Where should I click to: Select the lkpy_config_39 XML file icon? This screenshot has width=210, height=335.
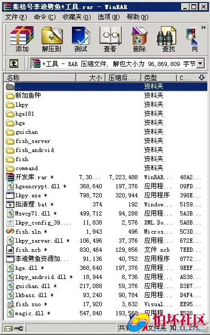10,222
